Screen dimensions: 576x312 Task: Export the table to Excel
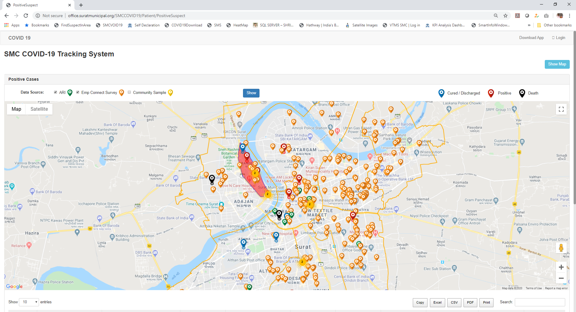pyautogui.click(x=437, y=302)
